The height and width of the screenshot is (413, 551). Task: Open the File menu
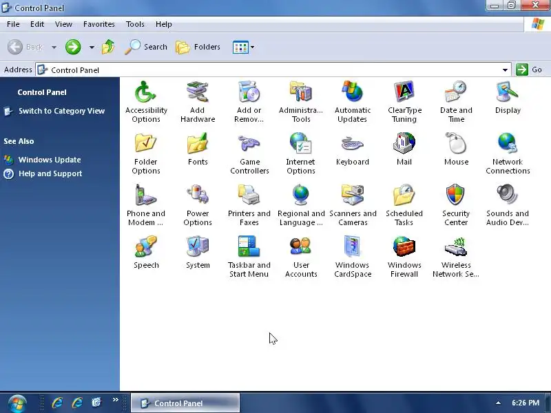coord(13,24)
